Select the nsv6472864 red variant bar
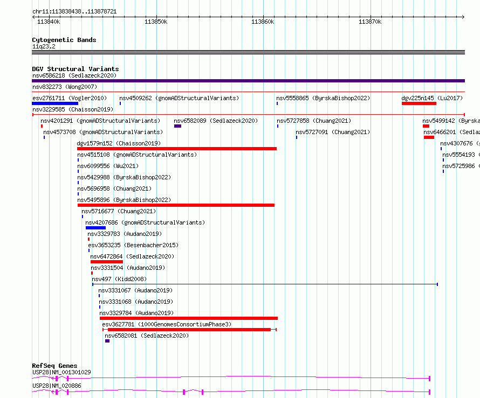This screenshot has height=398, width=480. [107, 262]
